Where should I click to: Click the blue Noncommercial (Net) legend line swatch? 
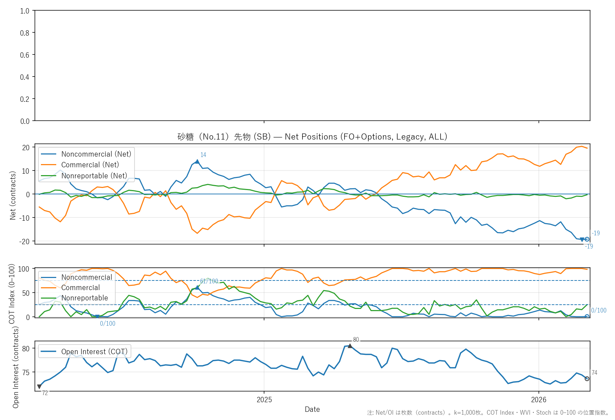coord(49,154)
